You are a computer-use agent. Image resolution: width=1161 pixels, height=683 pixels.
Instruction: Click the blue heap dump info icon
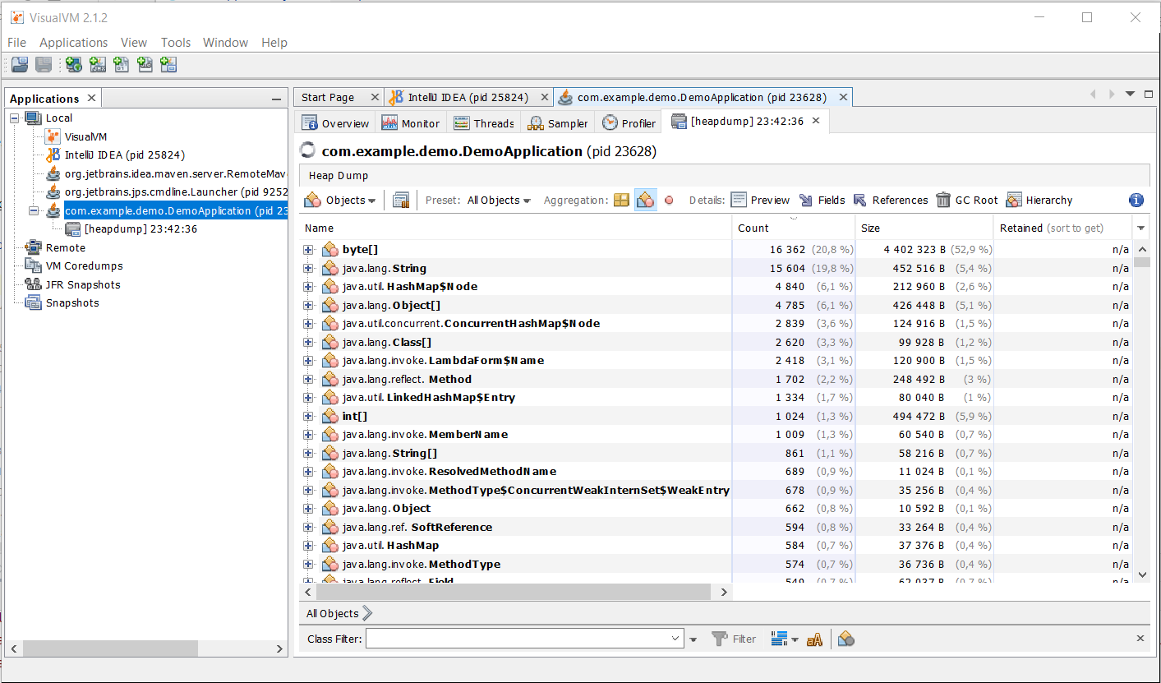1136,200
